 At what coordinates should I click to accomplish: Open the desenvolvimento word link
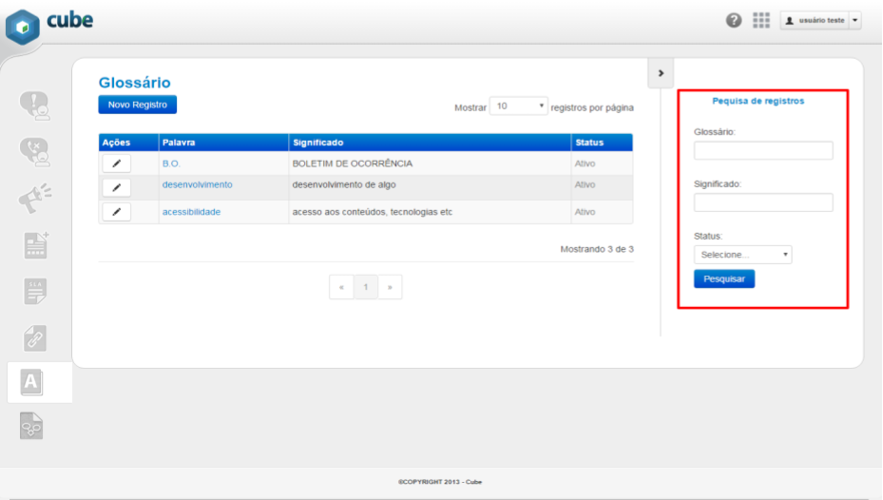point(197,184)
